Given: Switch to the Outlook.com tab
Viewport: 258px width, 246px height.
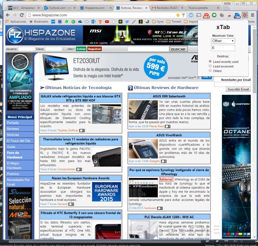Looking at the screenshot, I should 59,7.
